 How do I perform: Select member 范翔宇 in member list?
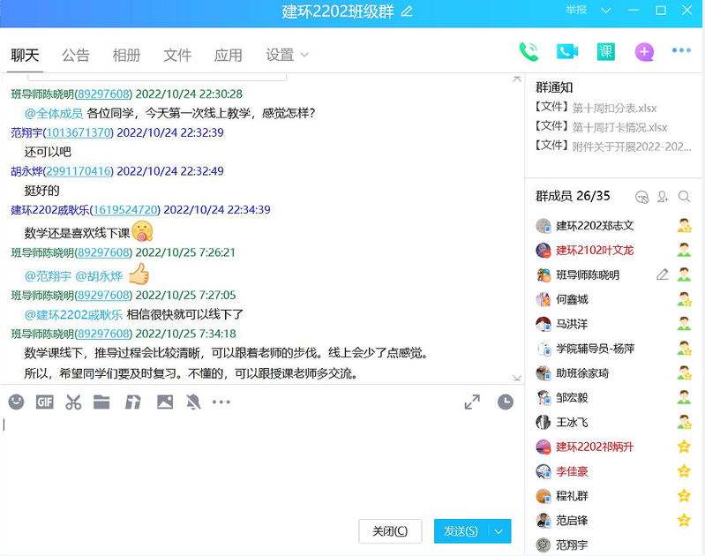[x=614, y=545]
